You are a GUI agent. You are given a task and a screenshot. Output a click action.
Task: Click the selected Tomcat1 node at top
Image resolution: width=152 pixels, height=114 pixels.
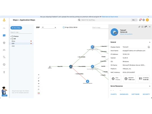pyautogui.click(x=92, y=47)
